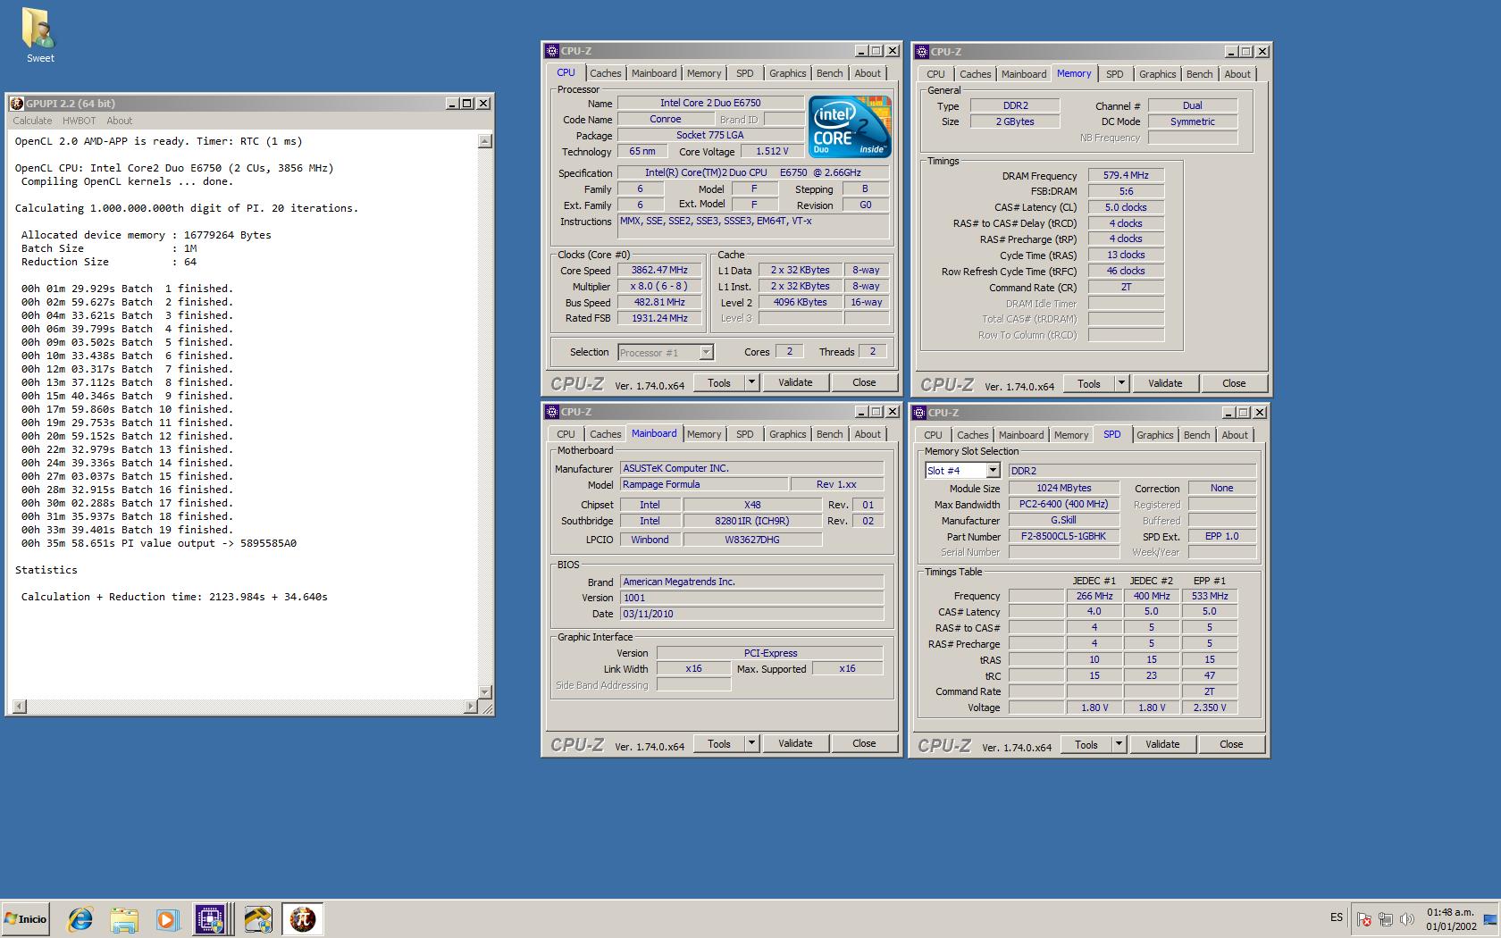This screenshot has height=938, width=1501.
Task: Click Close button in Memory window
Action: click(1234, 383)
